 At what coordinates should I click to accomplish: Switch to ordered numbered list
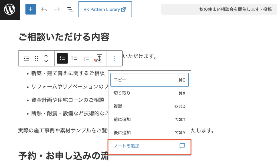(74, 58)
